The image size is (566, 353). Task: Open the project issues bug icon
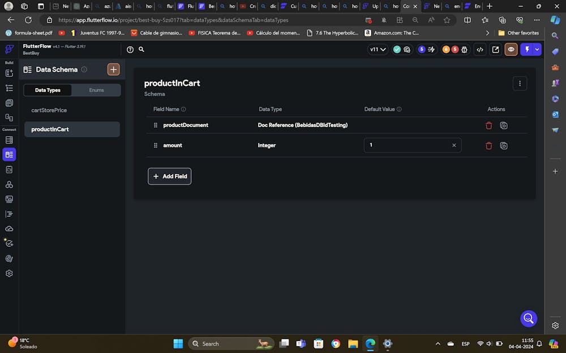464,50
